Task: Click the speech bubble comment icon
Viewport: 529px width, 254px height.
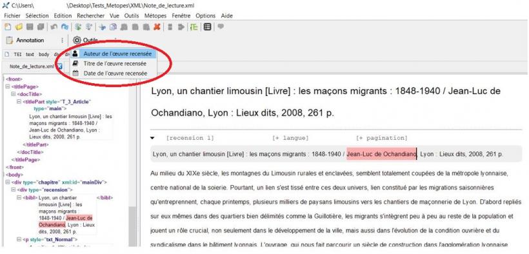Action: pos(221,26)
